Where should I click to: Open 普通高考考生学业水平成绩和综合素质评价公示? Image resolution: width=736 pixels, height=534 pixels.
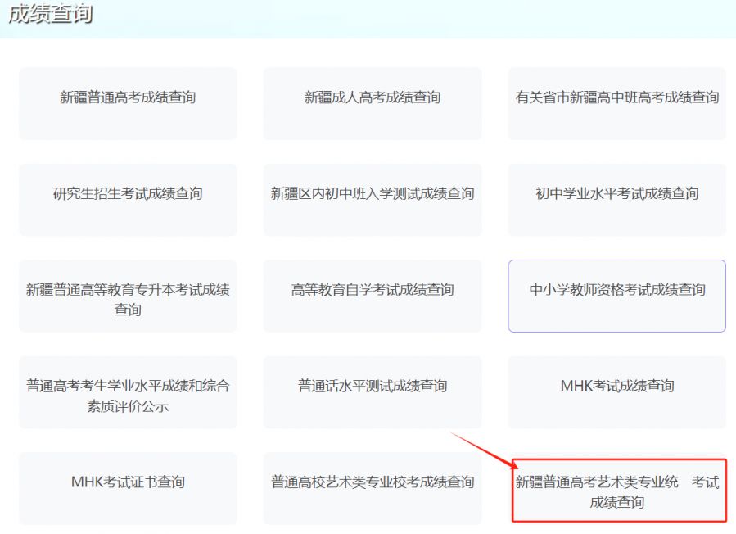click(128, 392)
